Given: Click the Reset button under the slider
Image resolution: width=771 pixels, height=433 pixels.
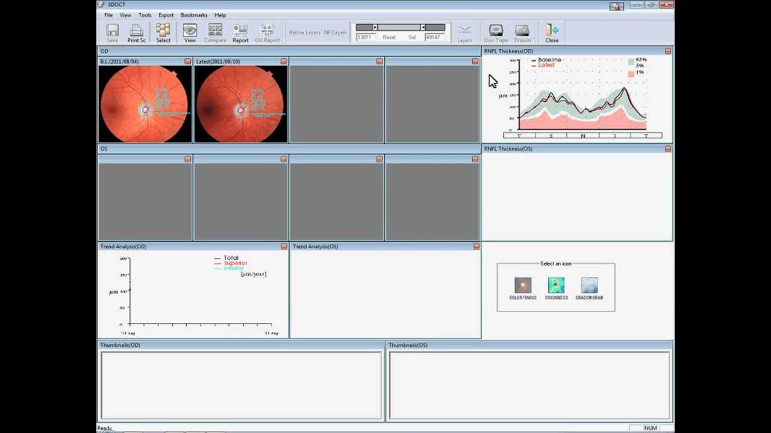Looking at the screenshot, I should [389, 37].
